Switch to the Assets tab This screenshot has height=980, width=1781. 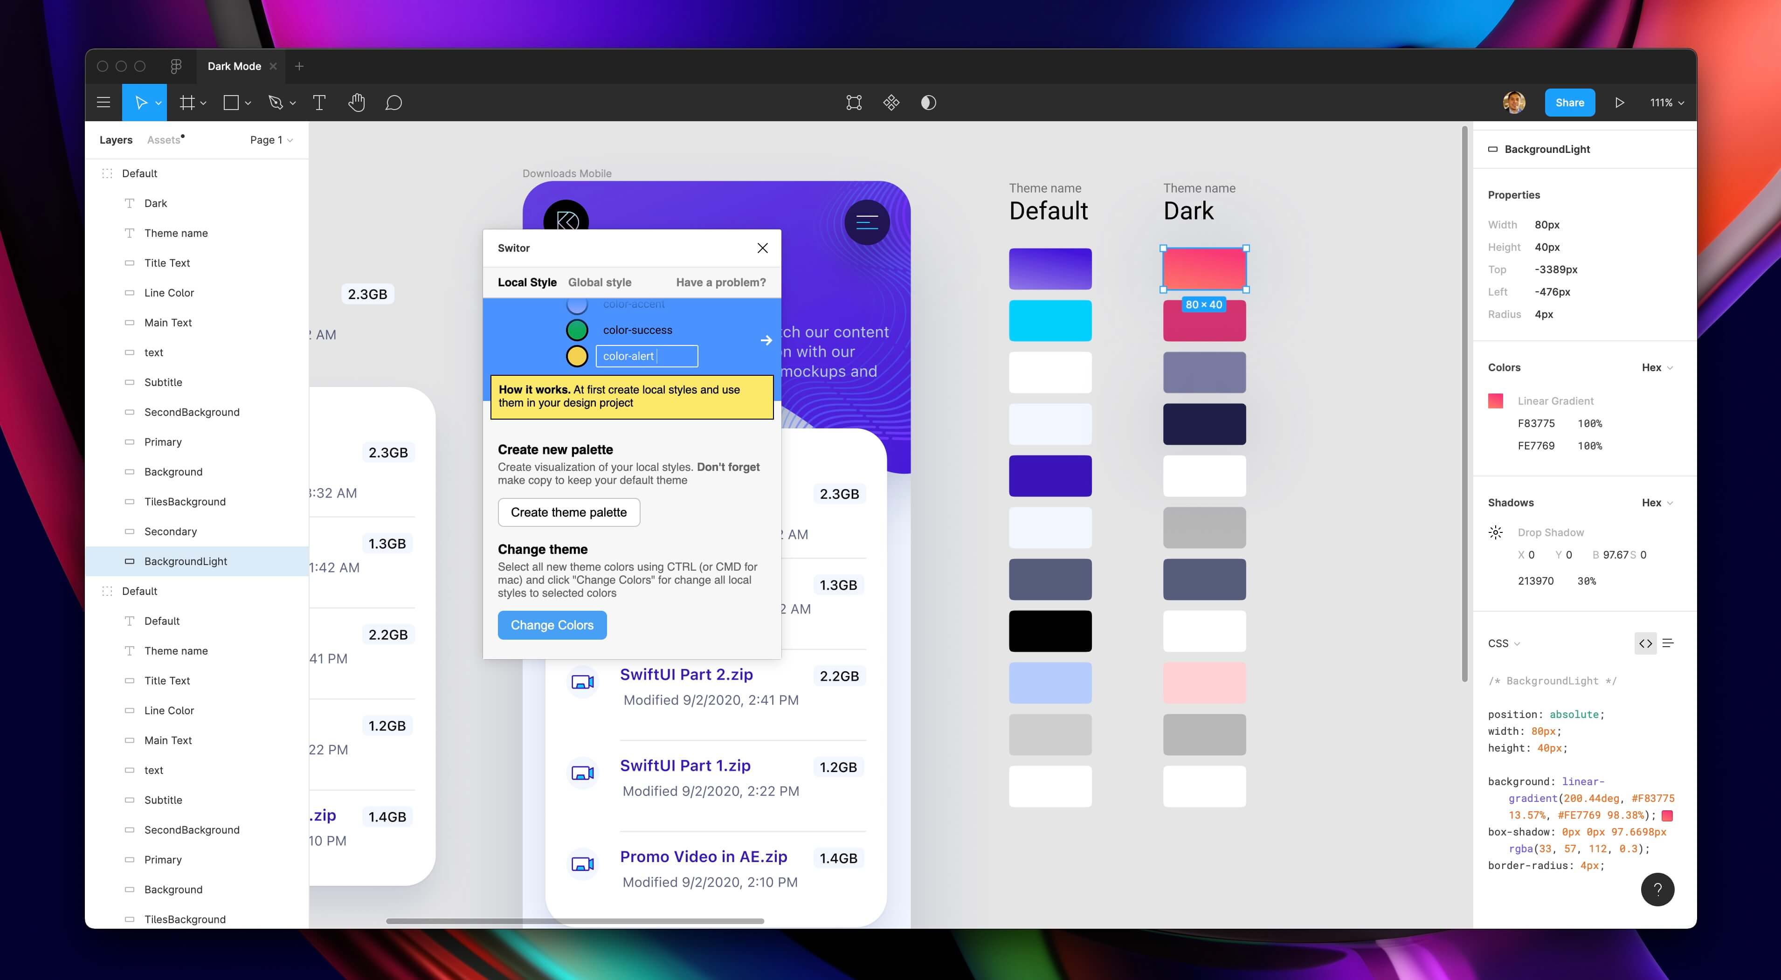tap(165, 140)
